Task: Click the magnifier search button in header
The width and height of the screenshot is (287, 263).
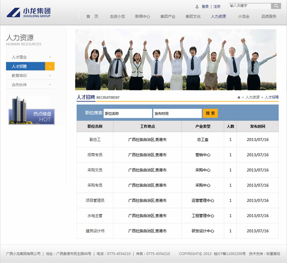Action: click(x=276, y=6)
